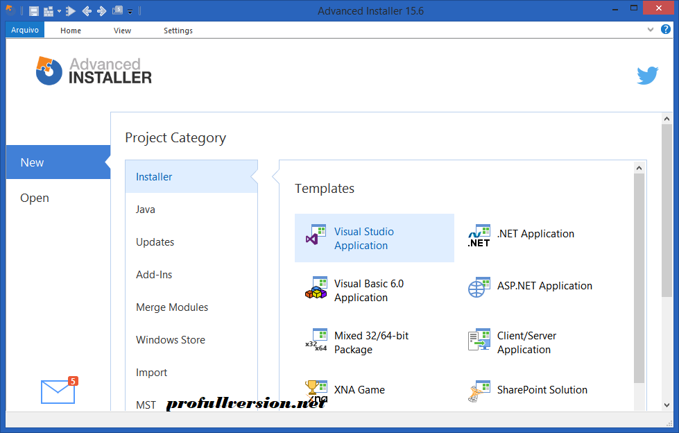Viewport: 679px width, 433px height.
Task: Open the notification messages envelope
Action: click(x=58, y=392)
